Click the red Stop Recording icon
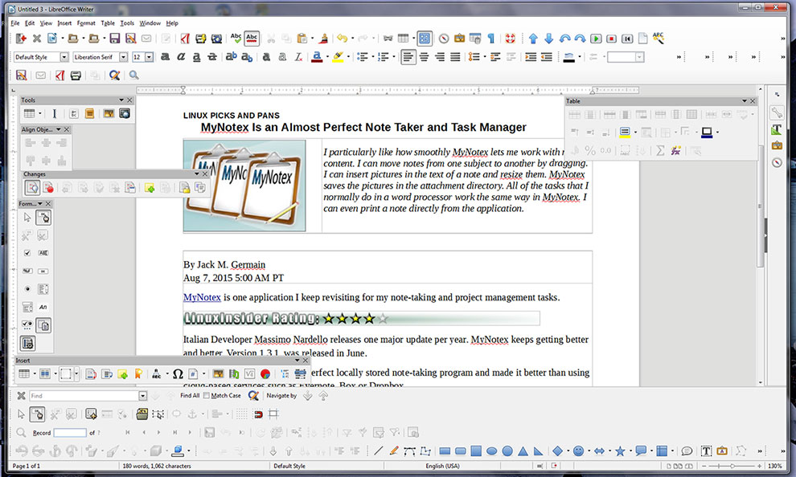Viewport: 796px width, 477px height. pyautogui.click(x=612, y=39)
